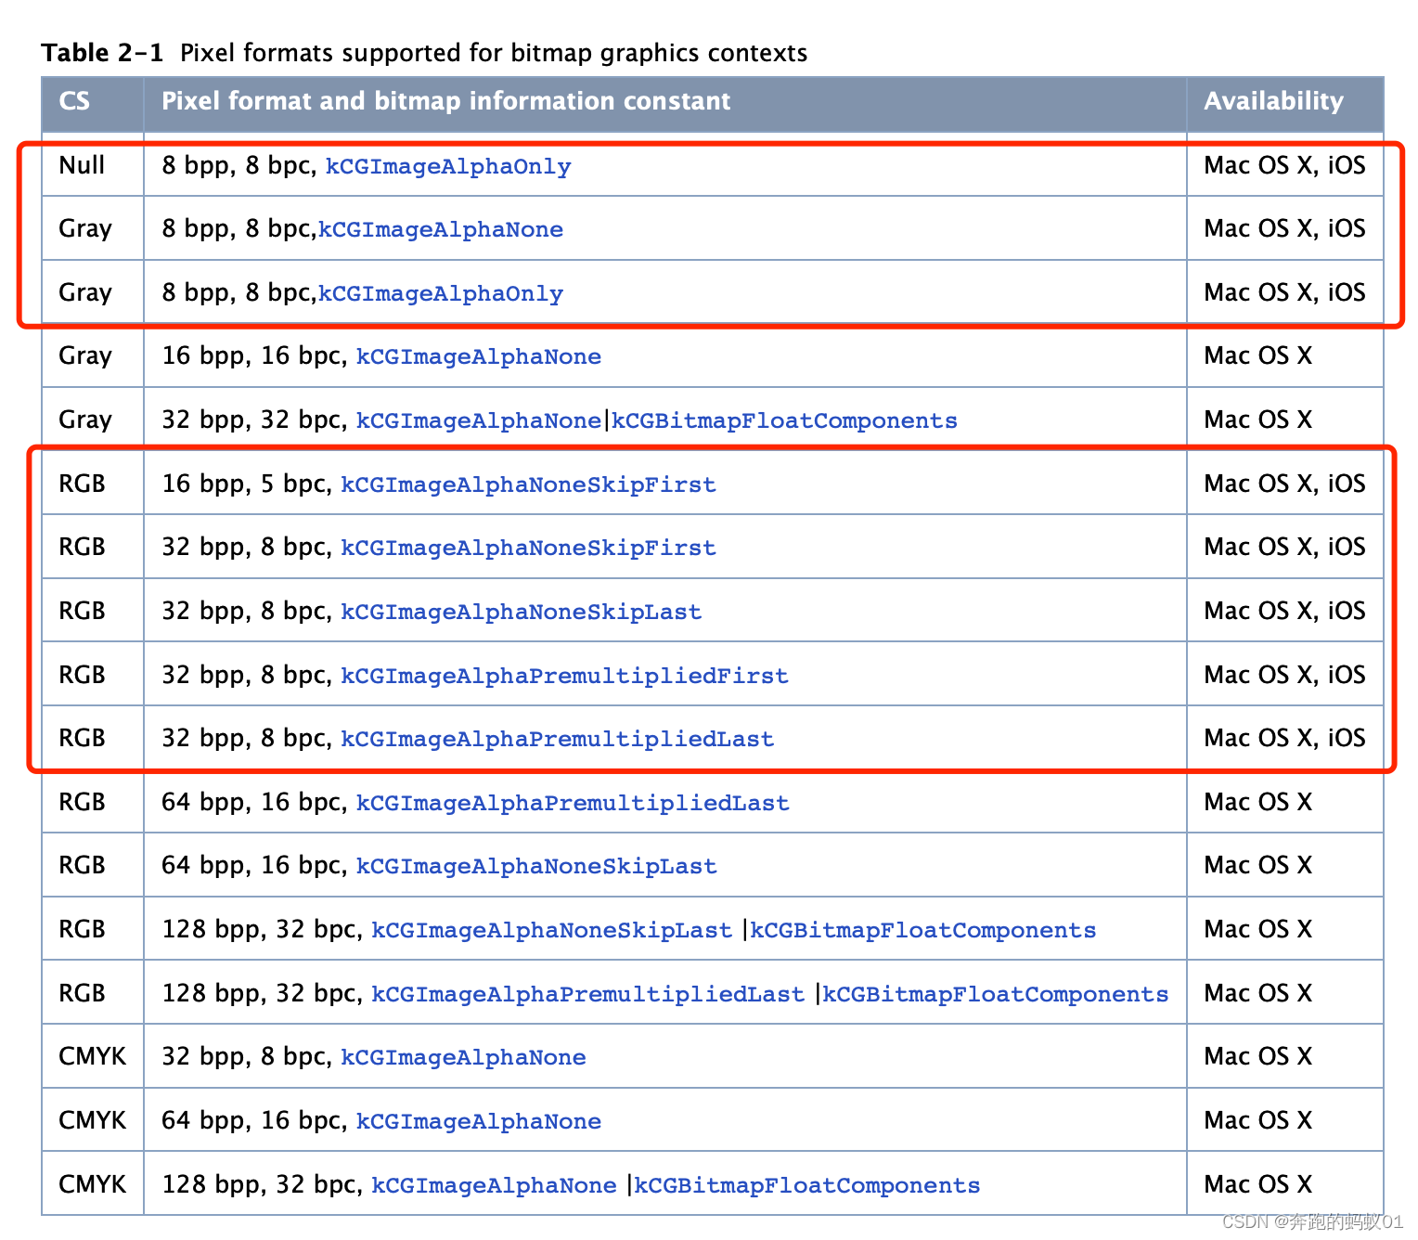
Task: Click '16 bpp, 5 bpc,' text in RGB row
Action: [x=247, y=484]
